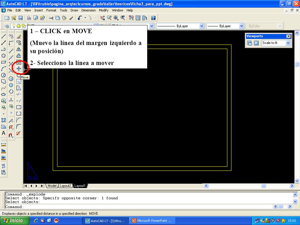Open the second ByLayer lineweight dropdown
The image size is (300, 225).
pos(242,26)
